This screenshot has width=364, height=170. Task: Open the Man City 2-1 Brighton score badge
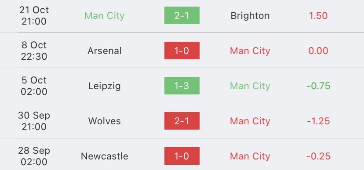182,15
